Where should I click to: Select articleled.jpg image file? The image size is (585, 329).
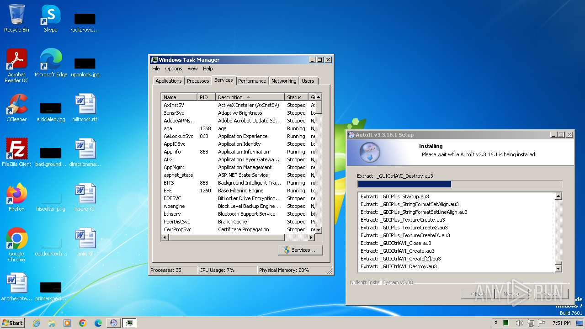(51, 111)
